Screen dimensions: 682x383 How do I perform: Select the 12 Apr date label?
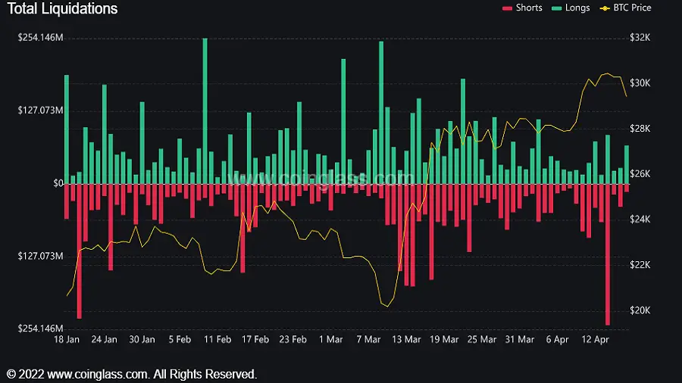pos(595,340)
